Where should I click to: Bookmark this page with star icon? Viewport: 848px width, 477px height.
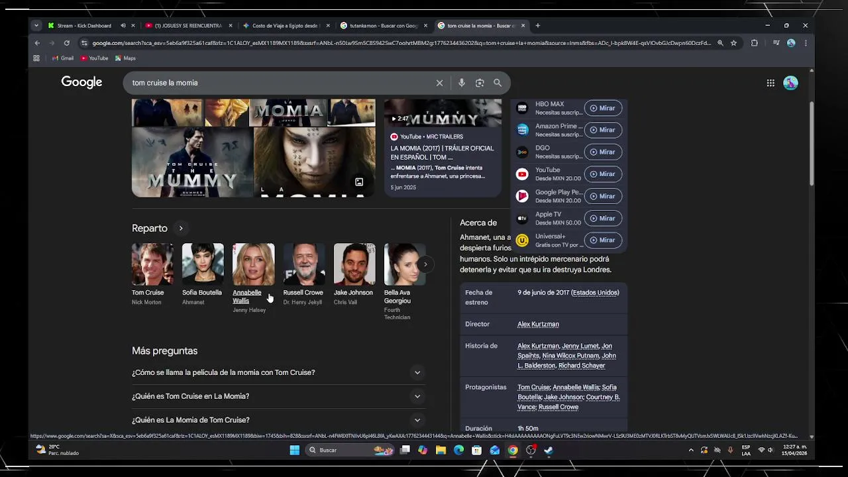point(733,43)
